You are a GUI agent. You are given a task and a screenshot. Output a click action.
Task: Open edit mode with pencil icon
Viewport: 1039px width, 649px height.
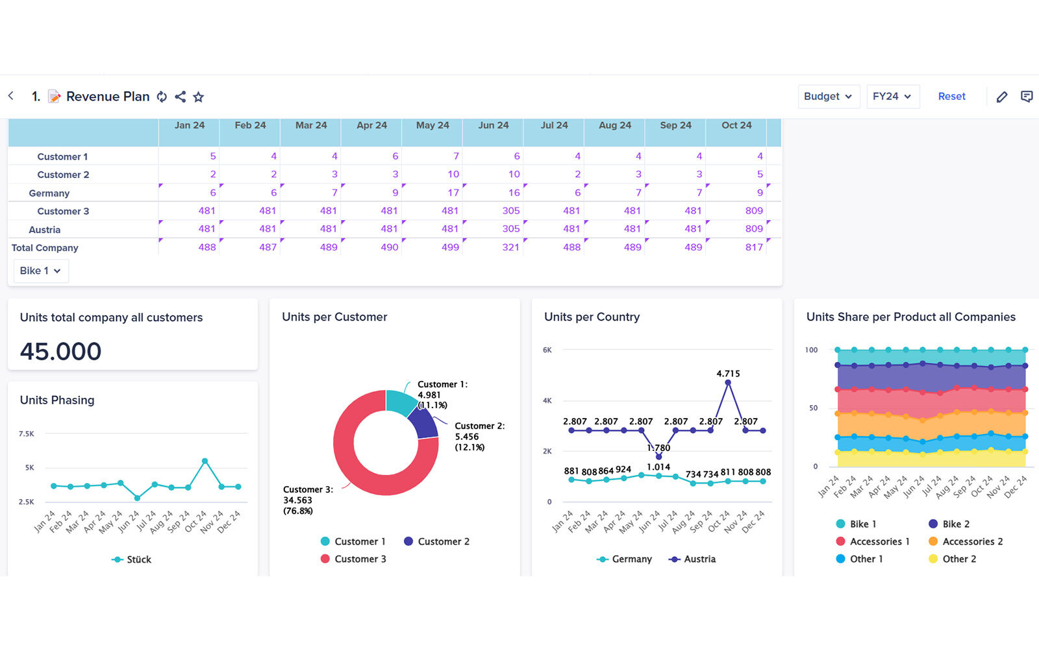point(1002,97)
